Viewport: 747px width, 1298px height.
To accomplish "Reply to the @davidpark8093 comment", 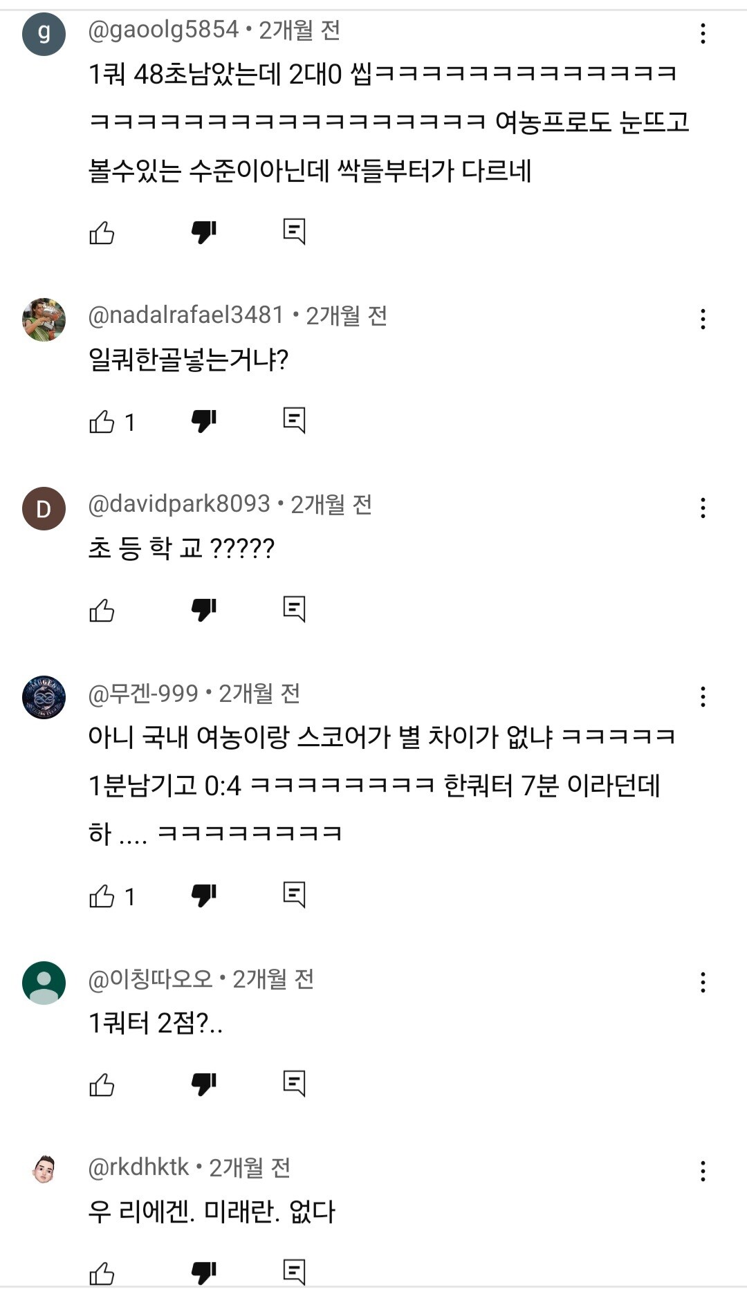I will [x=294, y=609].
